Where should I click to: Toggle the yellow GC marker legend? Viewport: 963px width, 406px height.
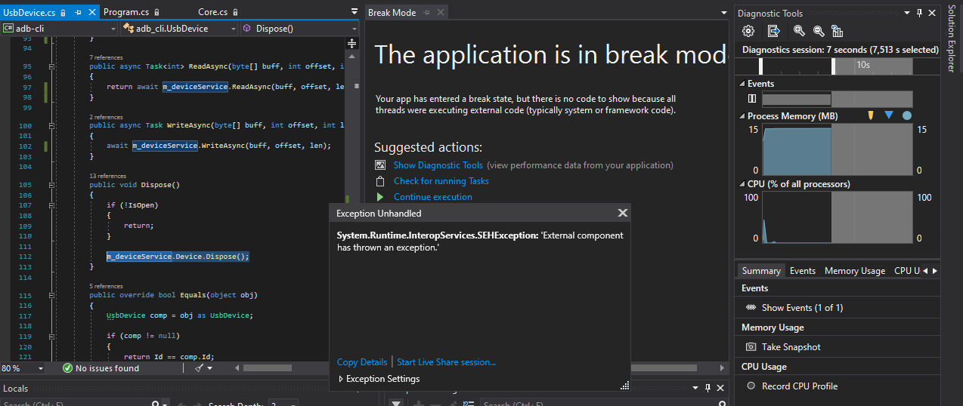coord(871,115)
